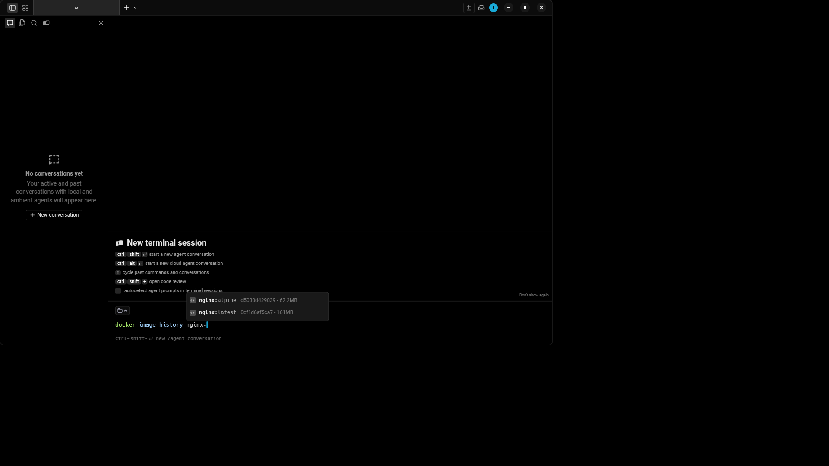
Task: Minimize the terminal window
Action: [x=509, y=7]
